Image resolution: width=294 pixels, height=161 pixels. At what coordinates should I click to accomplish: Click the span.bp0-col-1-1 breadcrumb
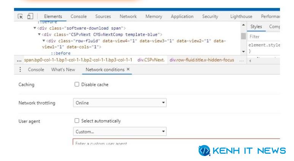coord(78,60)
